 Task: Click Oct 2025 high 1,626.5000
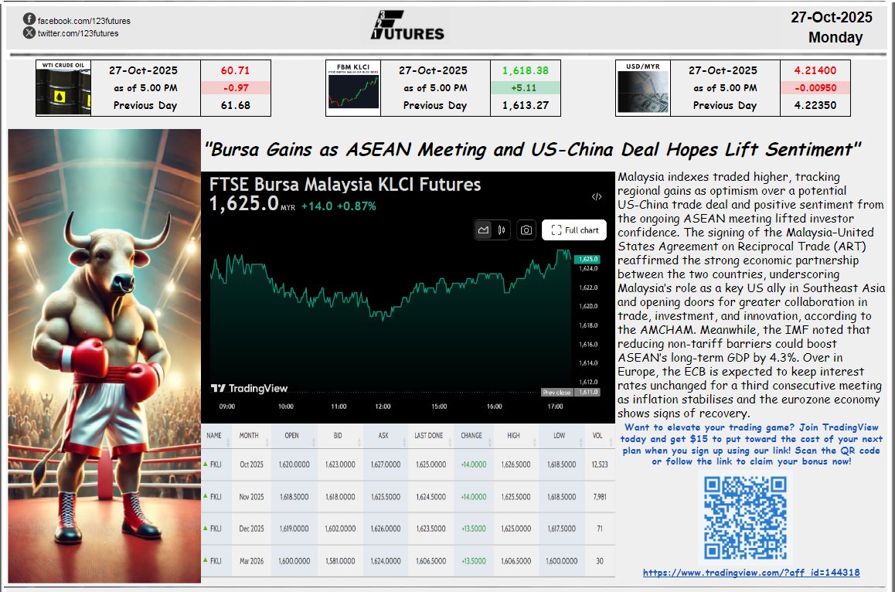(x=516, y=464)
